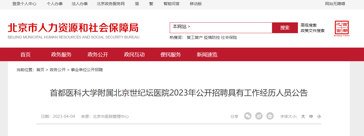Share to QQ Zone star icon
Image resolution: width=364 pixels, height=136 pixels.
(270, 116)
